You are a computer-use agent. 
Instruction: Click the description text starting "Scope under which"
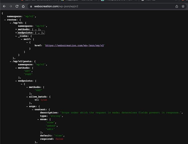click(x=121, y=113)
